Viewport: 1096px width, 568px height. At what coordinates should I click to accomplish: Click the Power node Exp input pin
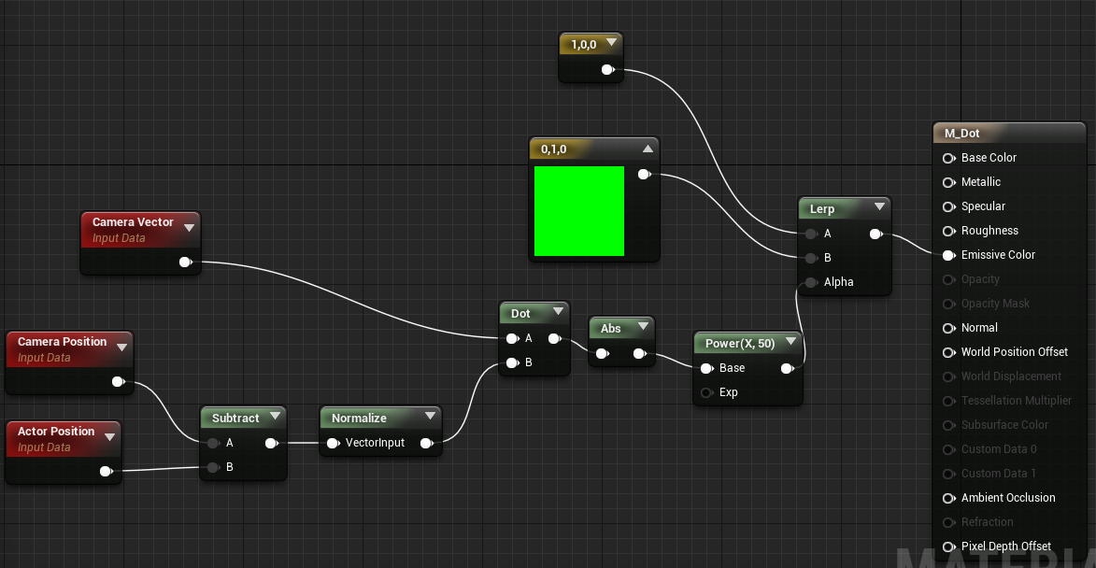coord(707,392)
